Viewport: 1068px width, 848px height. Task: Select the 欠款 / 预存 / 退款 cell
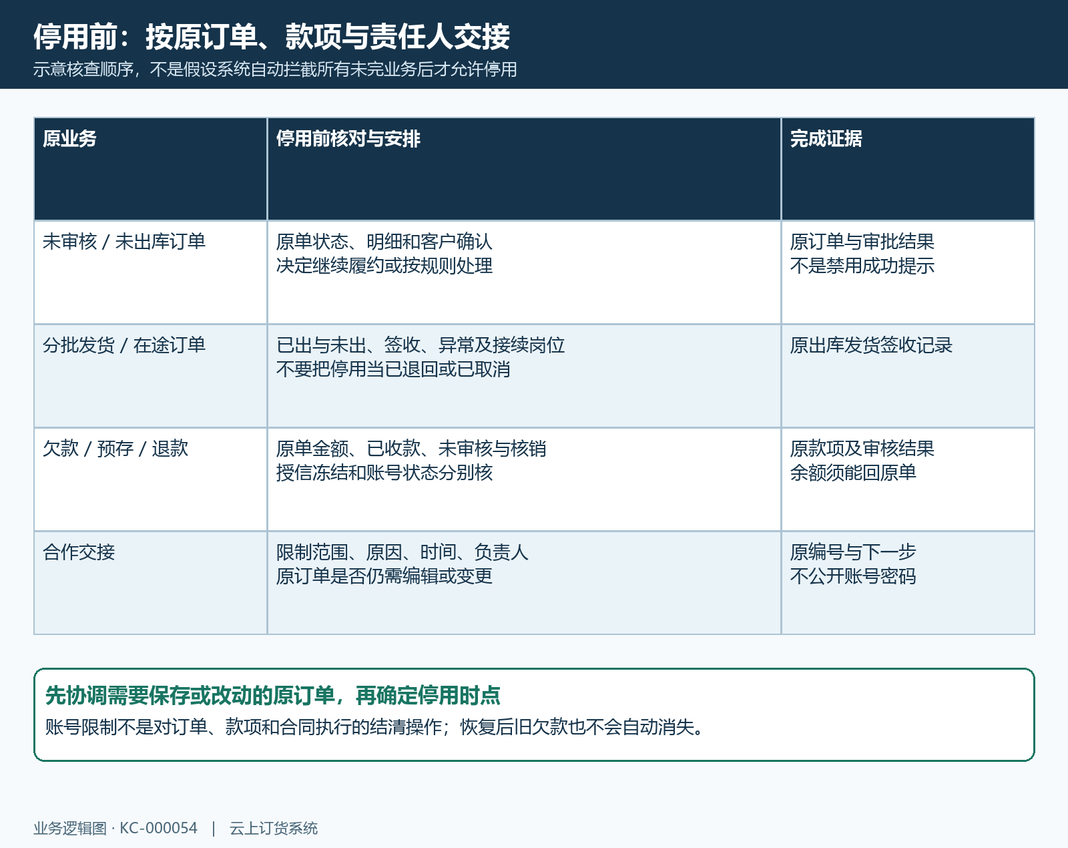(151, 479)
